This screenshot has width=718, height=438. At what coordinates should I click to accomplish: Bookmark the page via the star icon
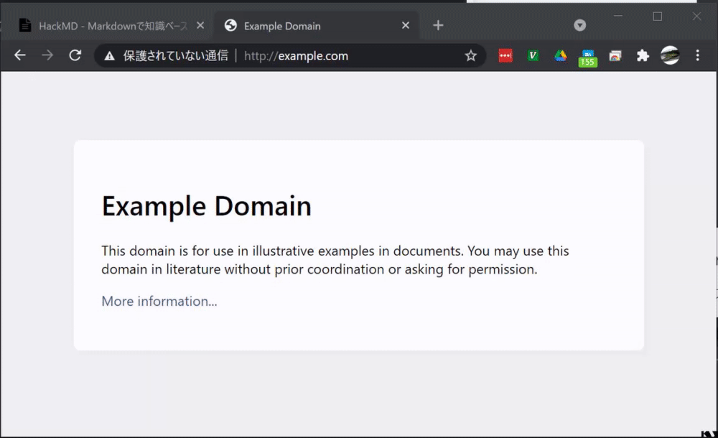(470, 55)
